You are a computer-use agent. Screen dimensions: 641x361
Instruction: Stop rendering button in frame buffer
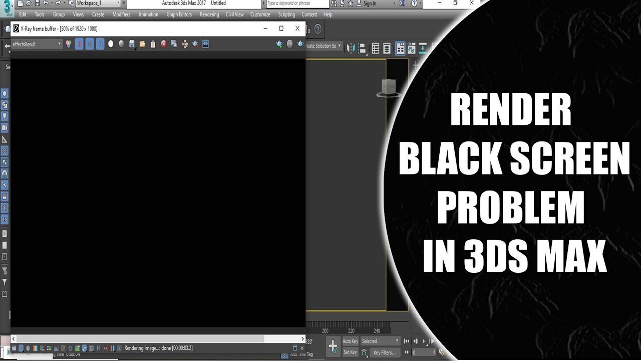pos(290,44)
